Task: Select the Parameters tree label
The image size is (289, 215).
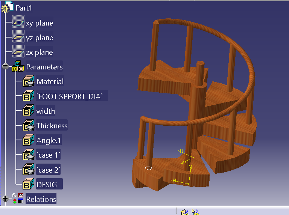Action: [x=44, y=67]
